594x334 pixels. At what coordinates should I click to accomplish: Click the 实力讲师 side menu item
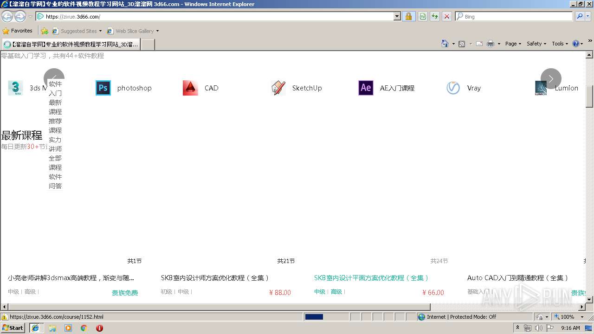pos(55,144)
